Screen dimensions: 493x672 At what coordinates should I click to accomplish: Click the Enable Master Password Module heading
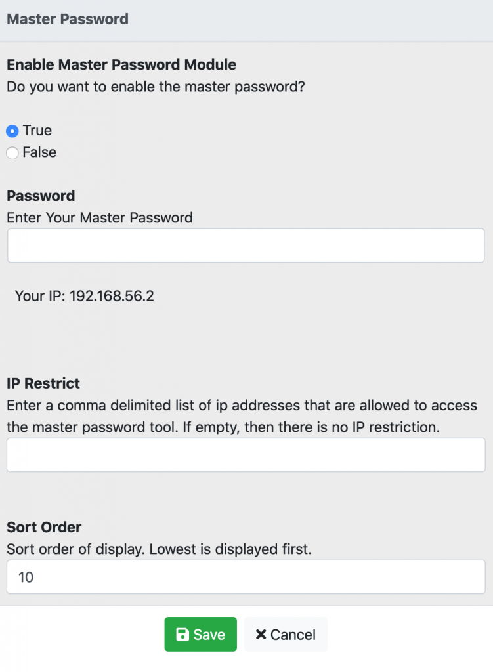(121, 64)
